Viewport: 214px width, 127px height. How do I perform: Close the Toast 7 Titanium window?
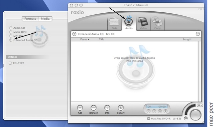tap(71, 5)
